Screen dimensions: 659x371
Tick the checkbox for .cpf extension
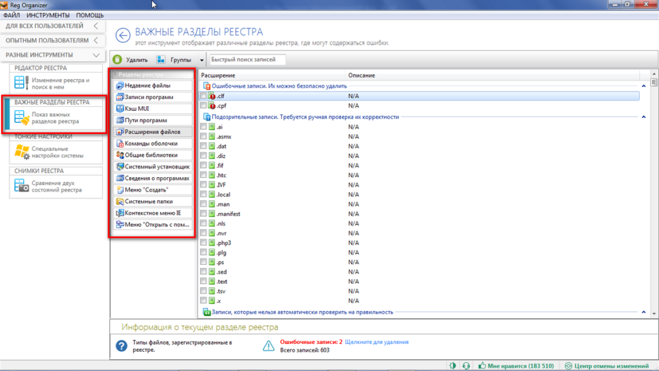pyautogui.click(x=203, y=106)
